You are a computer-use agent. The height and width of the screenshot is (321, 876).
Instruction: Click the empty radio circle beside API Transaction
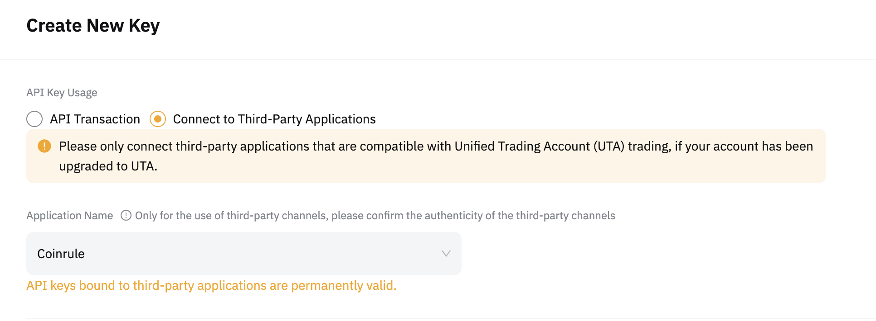coord(34,119)
